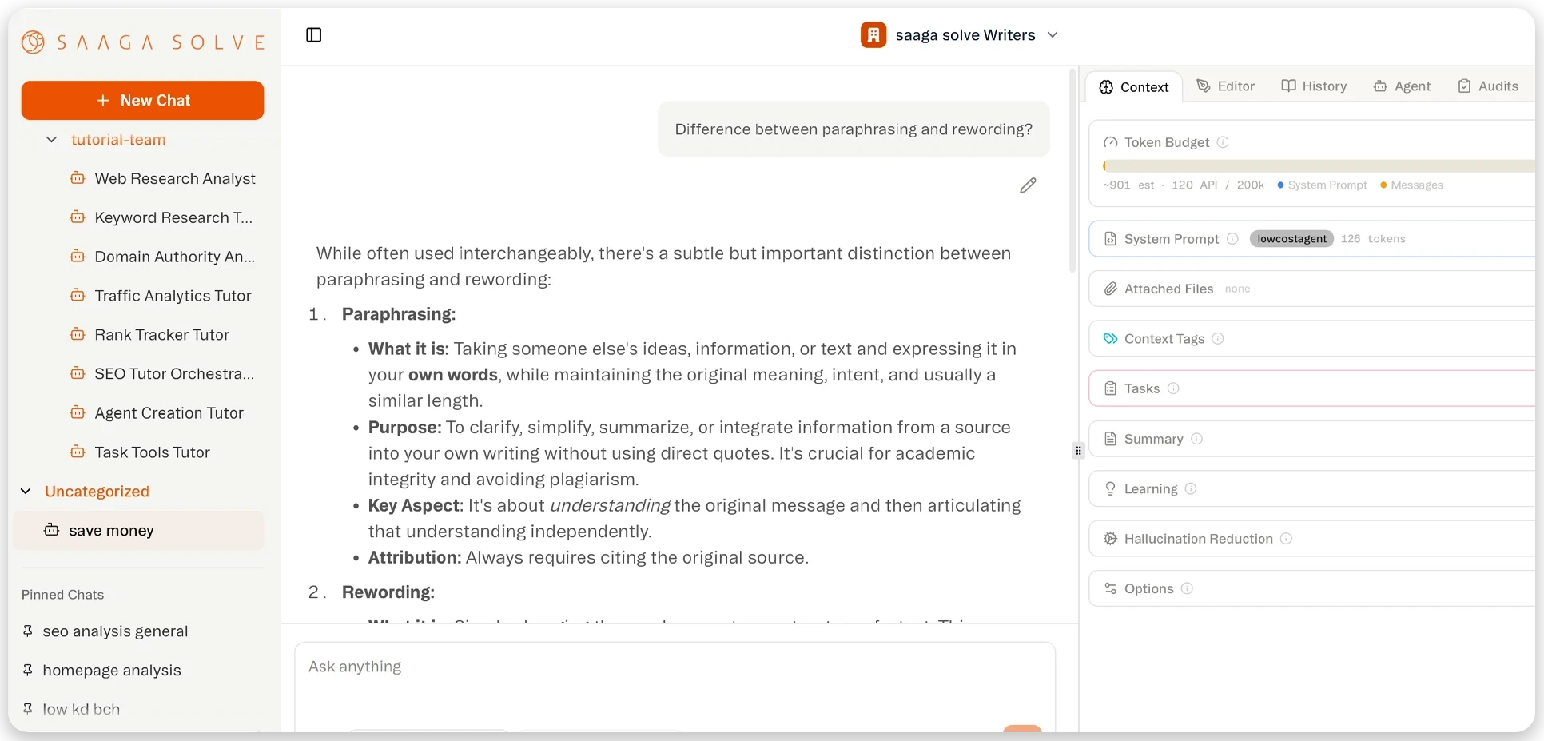
Task: Collapse the tutorial-team group
Action: [x=51, y=140]
